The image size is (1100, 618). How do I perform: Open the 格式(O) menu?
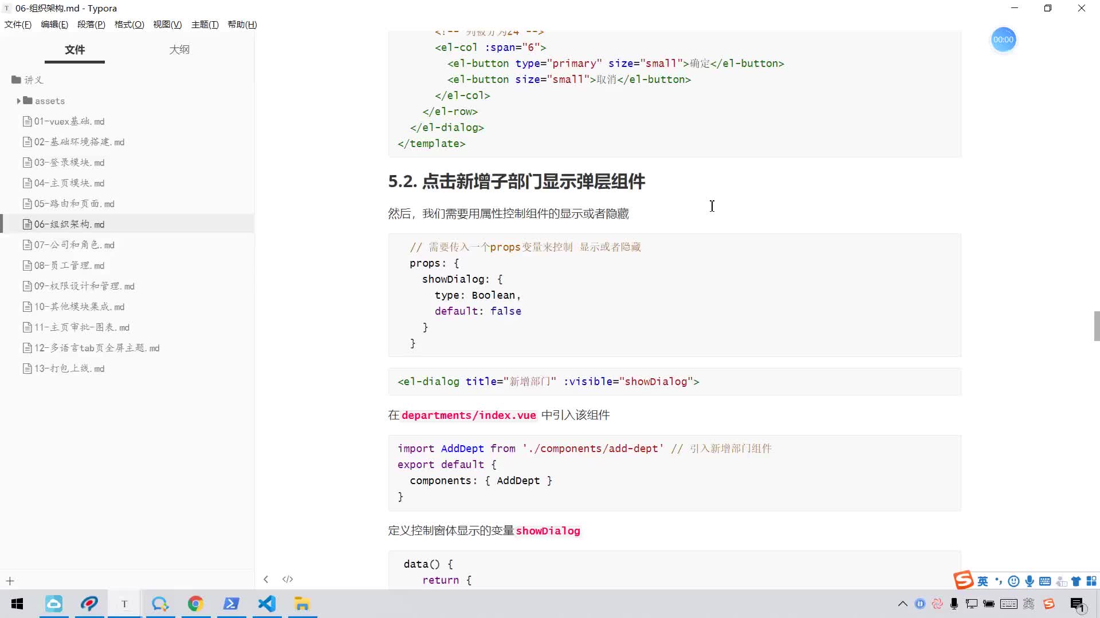[129, 24]
